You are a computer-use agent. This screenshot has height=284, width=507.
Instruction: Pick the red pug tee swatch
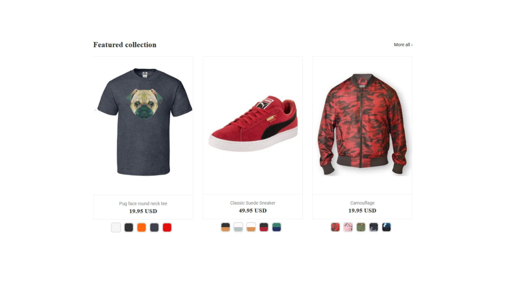coord(167,228)
